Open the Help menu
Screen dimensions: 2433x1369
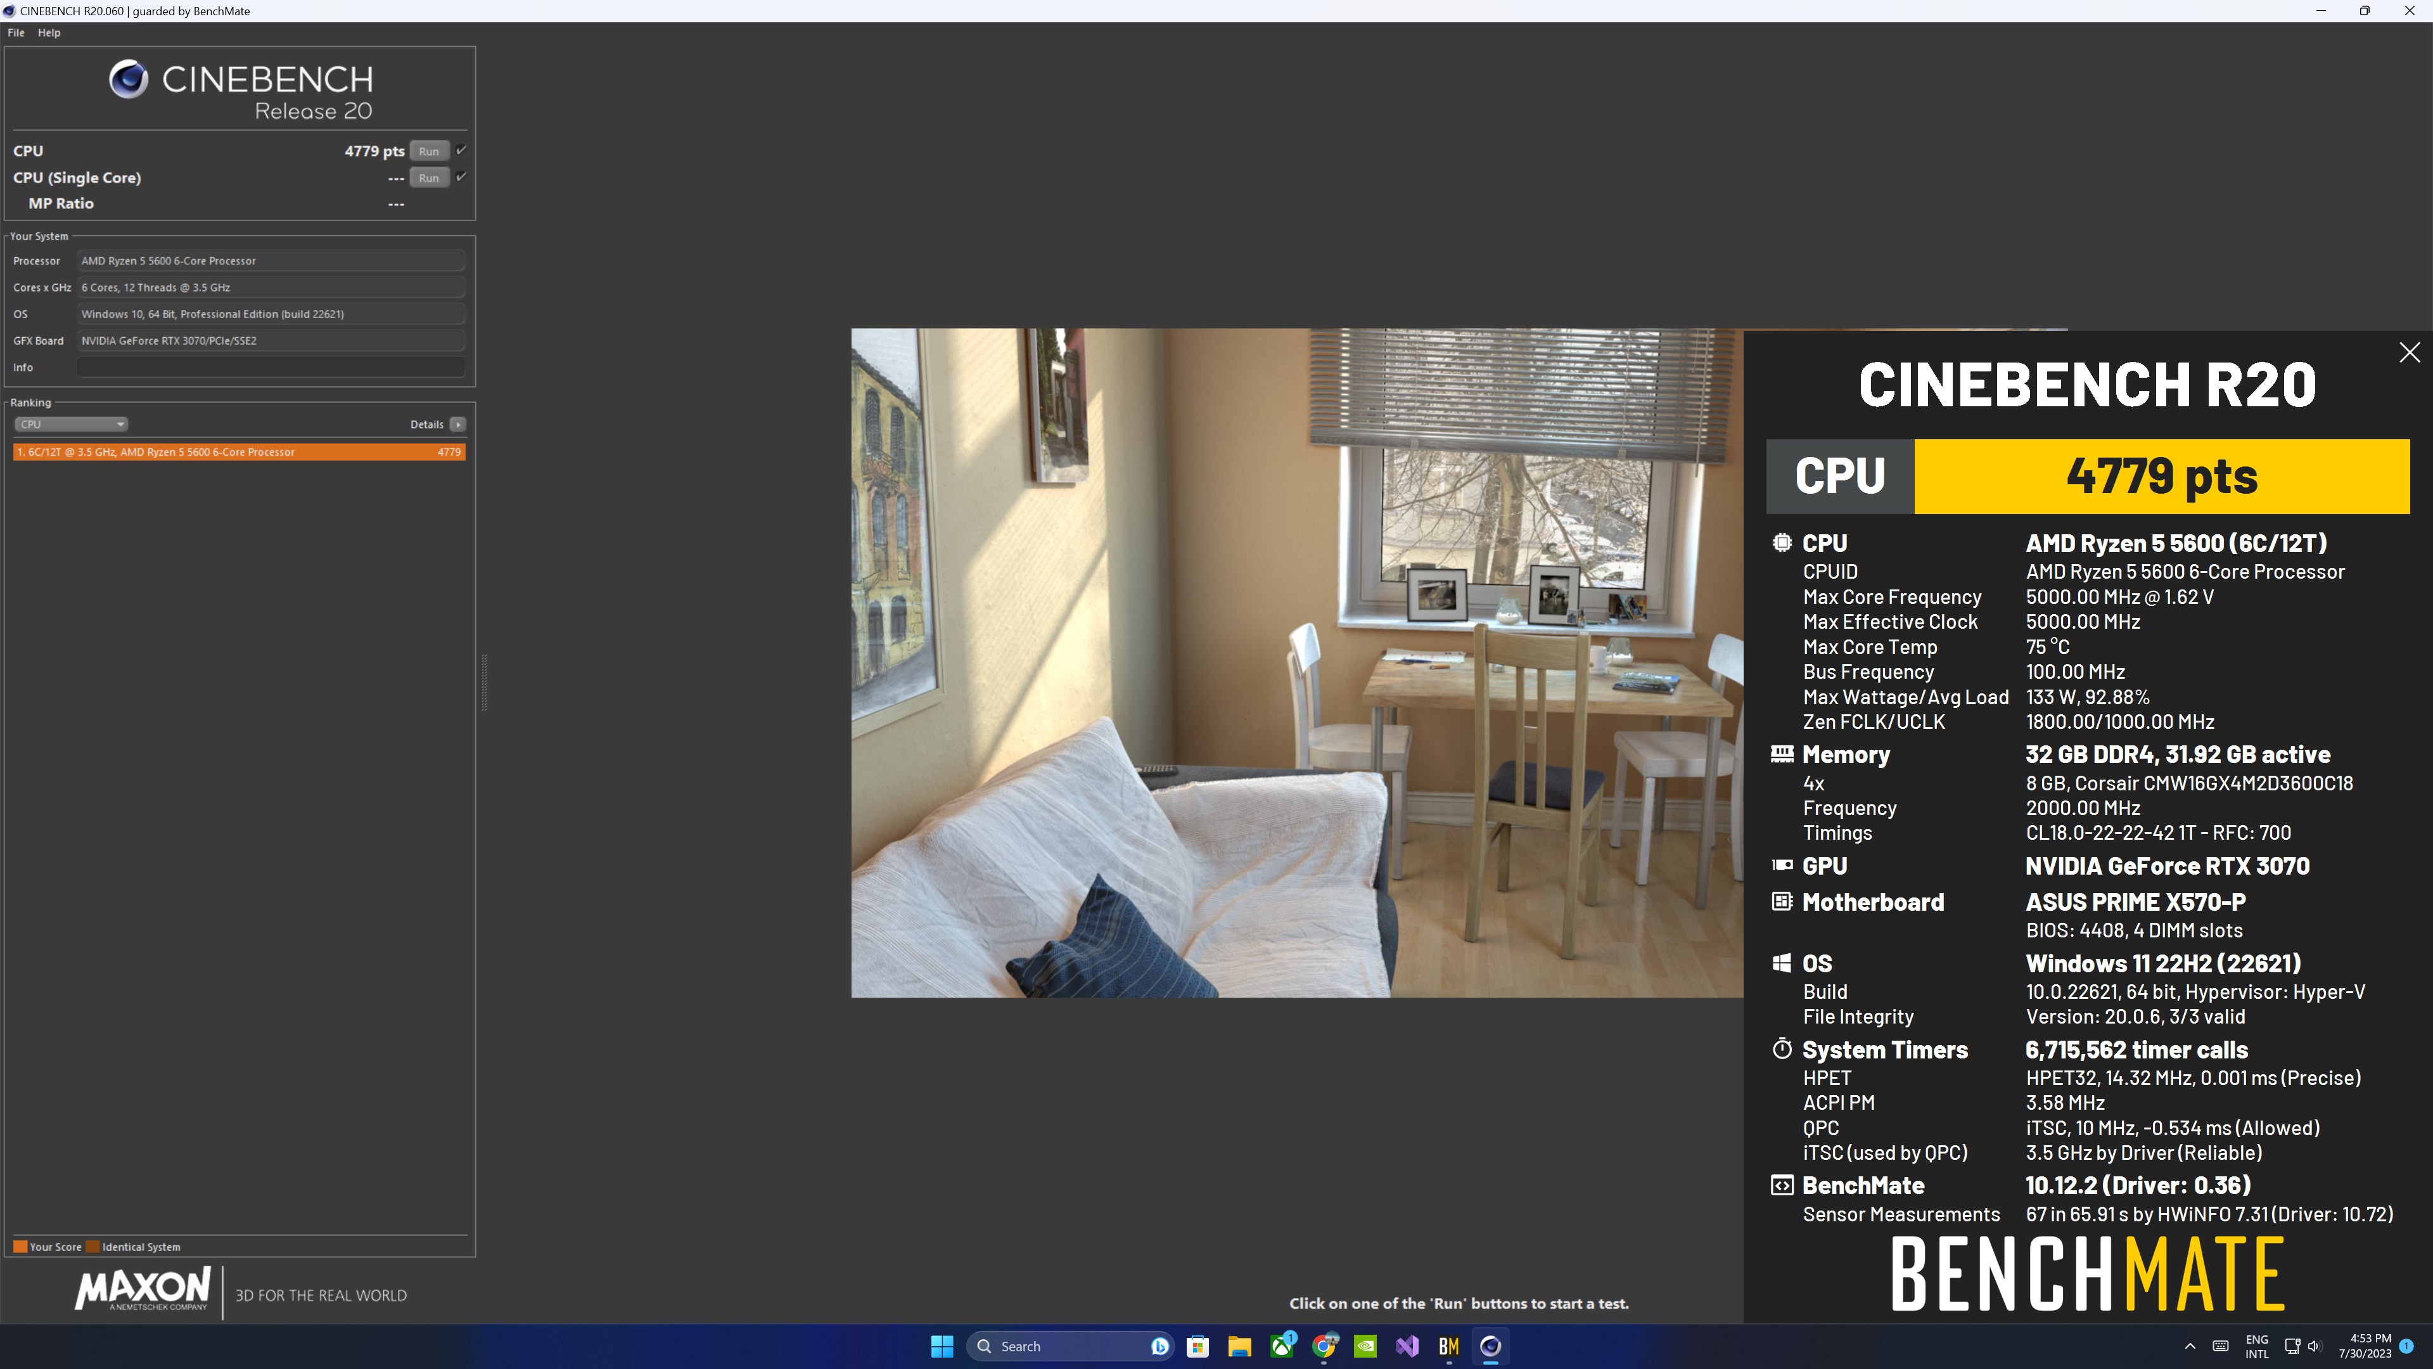coord(49,32)
